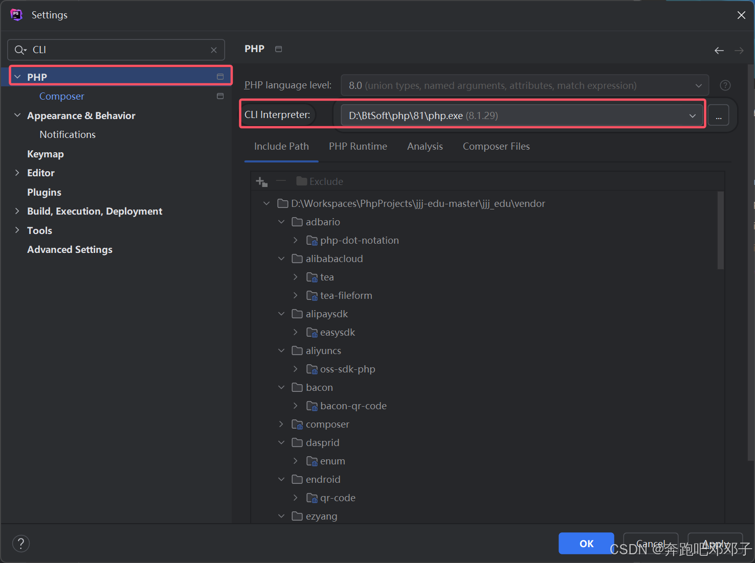Click the Apply button
Screen dimensions: 755x563
[715, 544]
